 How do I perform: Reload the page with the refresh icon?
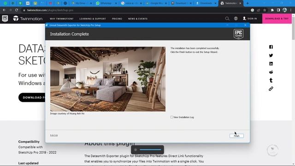17,10
